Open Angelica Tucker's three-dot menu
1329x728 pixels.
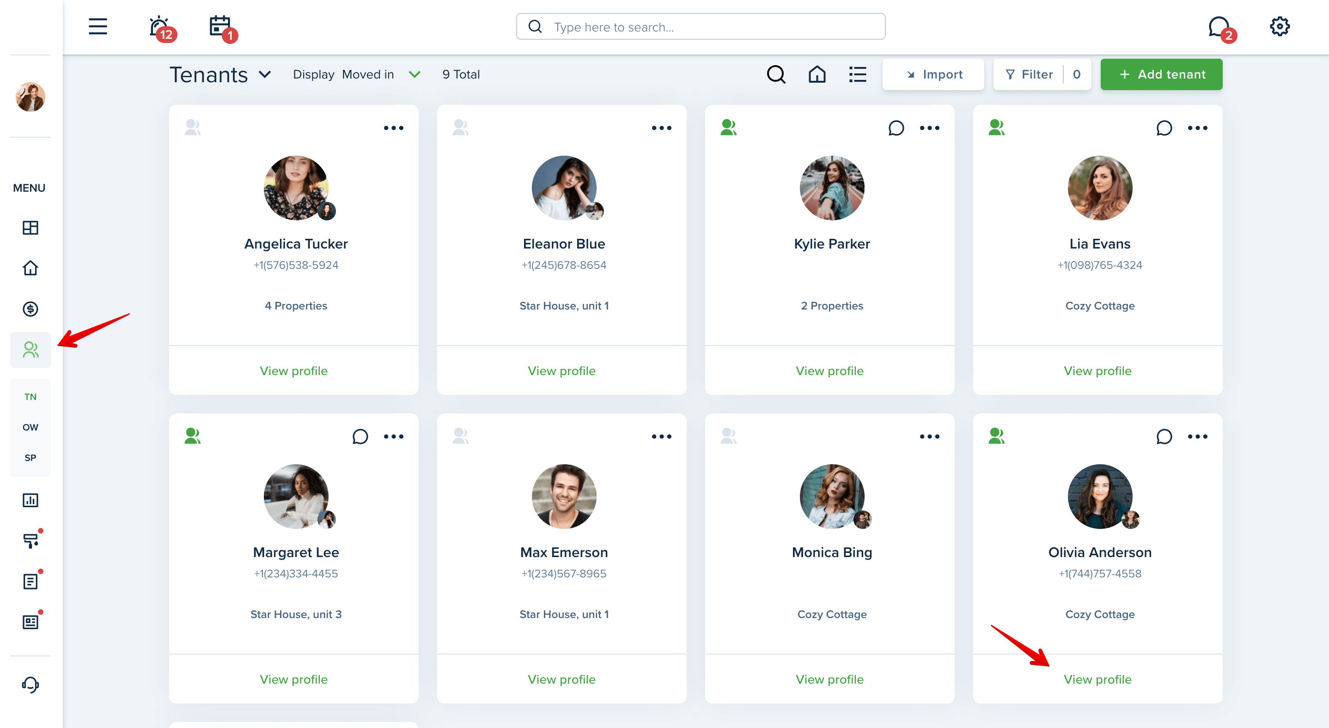click(x=394, y=128)
